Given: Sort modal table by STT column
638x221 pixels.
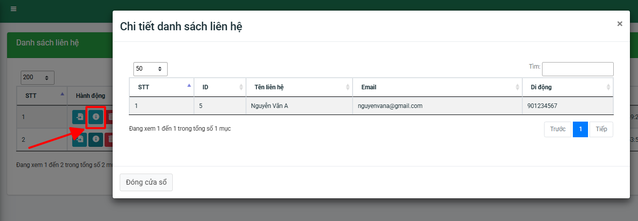Looking at the screenshot, I should pyautogui.click(x=162, y=87).
